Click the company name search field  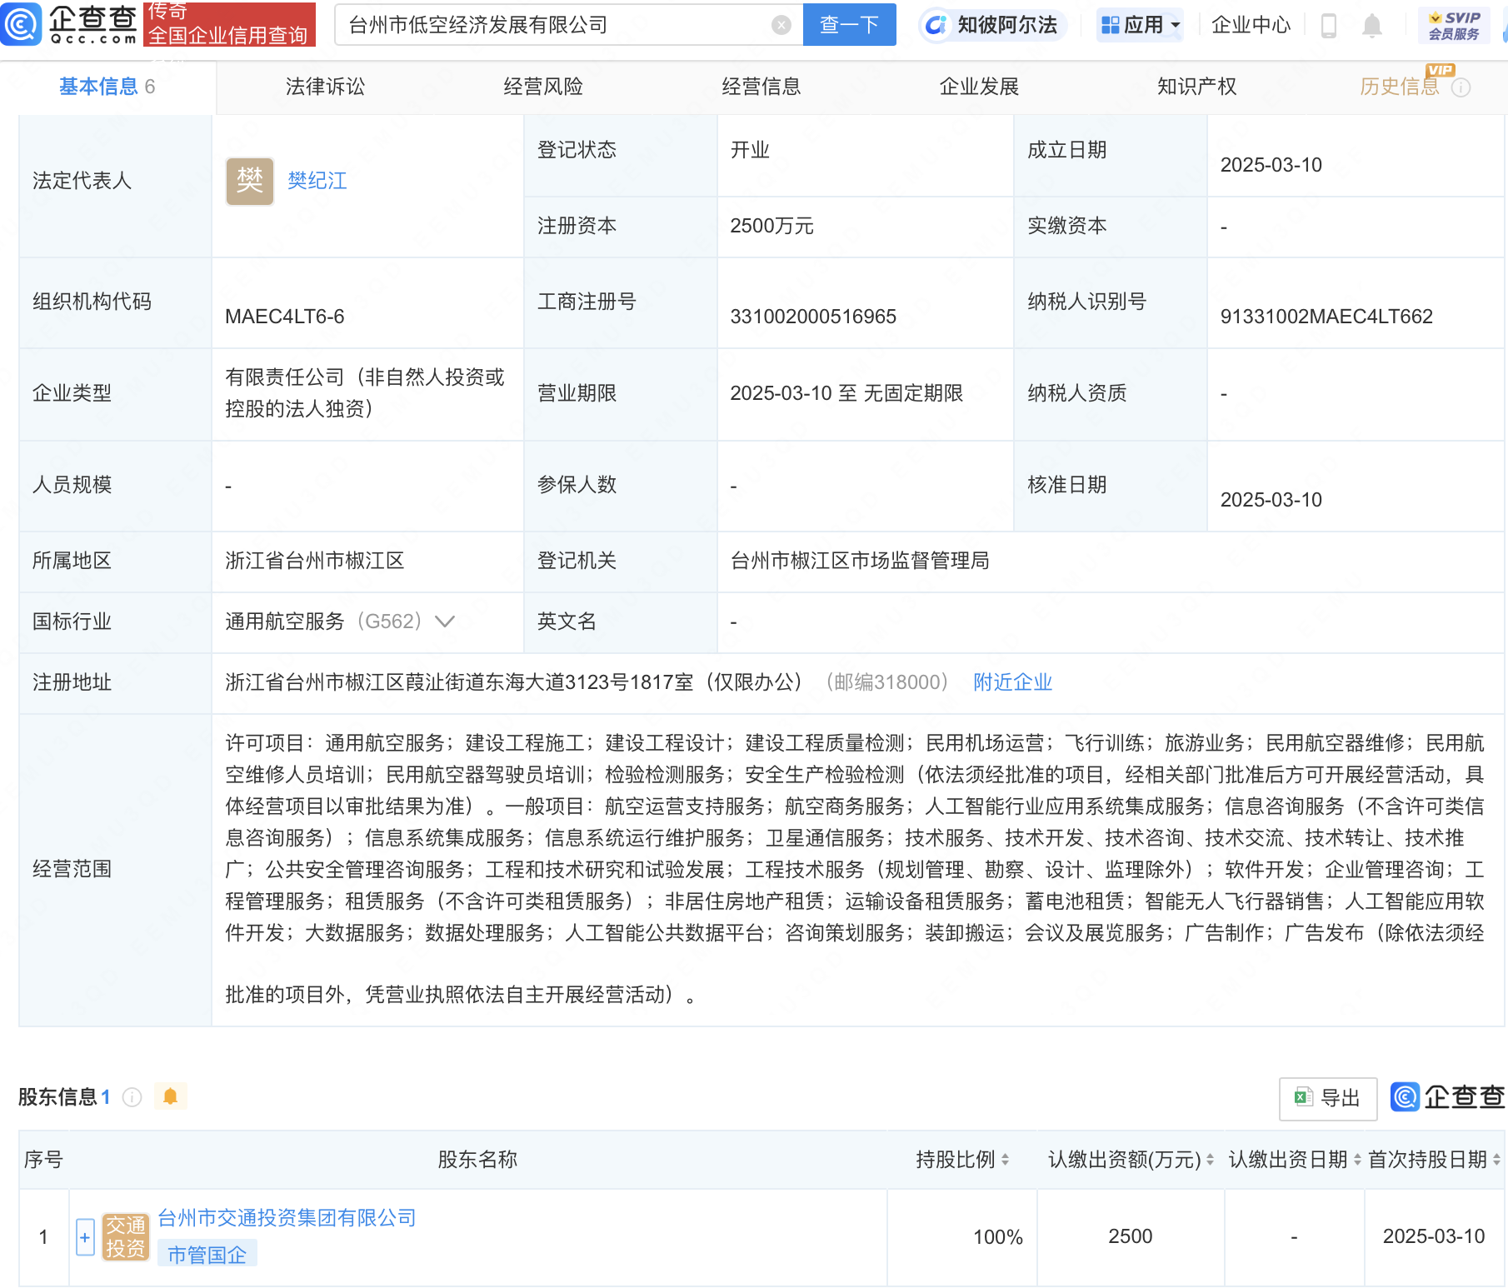[554, 25]
